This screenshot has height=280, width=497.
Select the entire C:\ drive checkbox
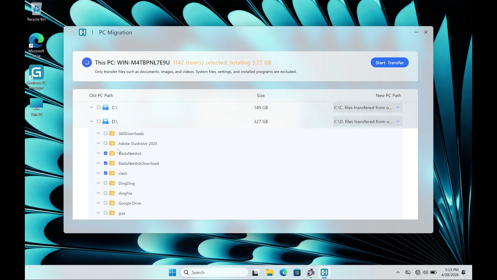click(x=99, y=107)
